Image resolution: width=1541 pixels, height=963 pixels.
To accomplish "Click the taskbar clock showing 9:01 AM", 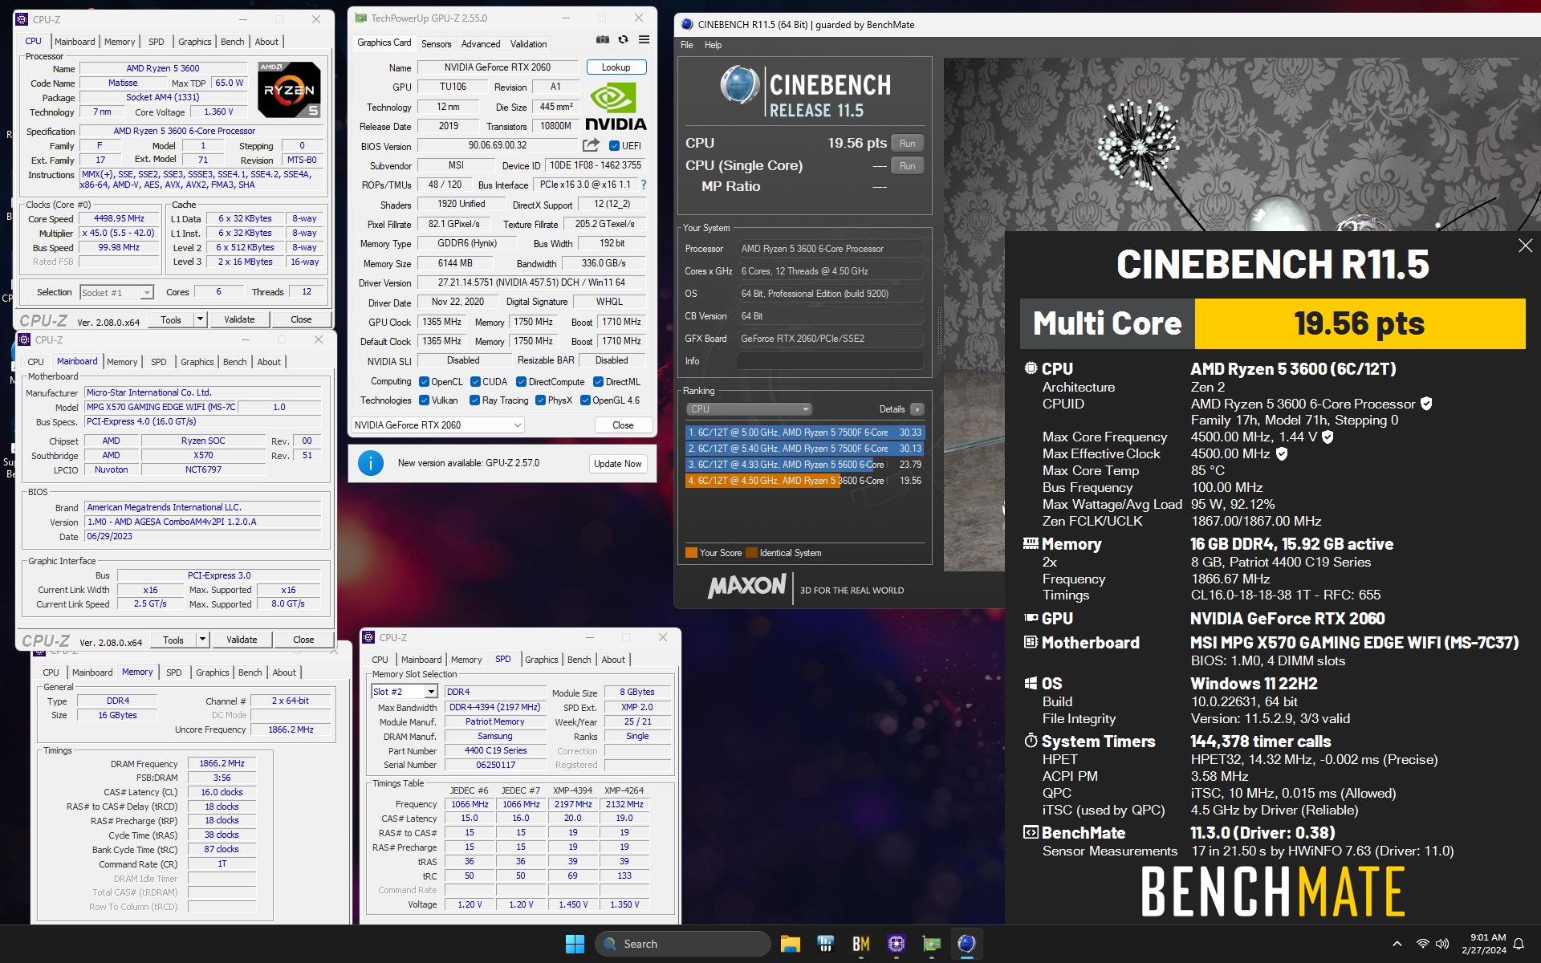I will (1484, 944).
